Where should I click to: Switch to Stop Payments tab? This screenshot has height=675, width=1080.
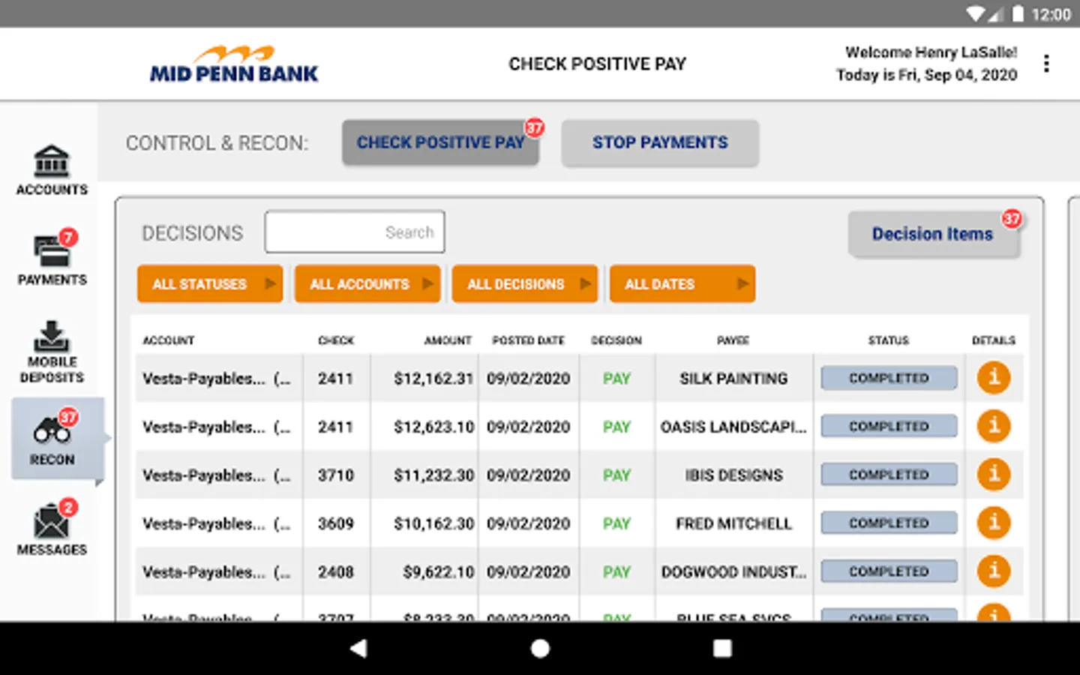coord(660,142)
